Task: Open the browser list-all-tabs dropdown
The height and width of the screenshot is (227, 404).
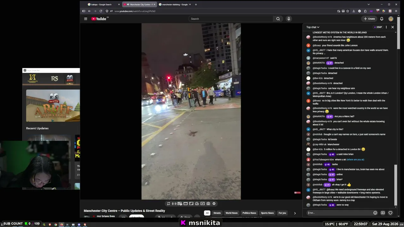Action: point(368,4)
